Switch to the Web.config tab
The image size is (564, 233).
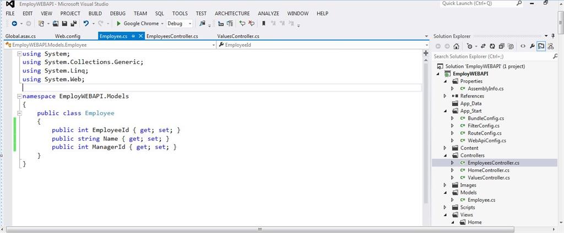pos(68,36)
